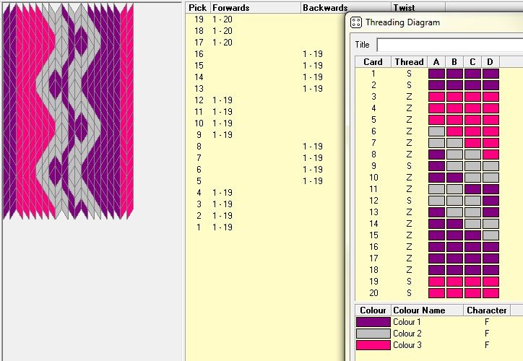523x361 pixels.
Task: Select pick 8 backwards value 1 - 19
Action: 313,147
